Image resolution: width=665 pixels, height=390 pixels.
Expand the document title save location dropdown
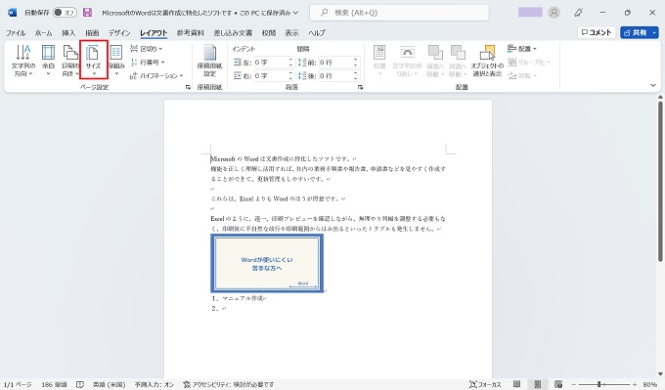[295, 13]
